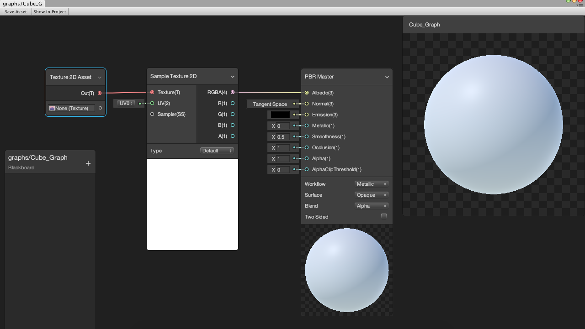The image size is (585, 329).
Task: Click the Smoothness value field
Action: click(x=282, y=137)
